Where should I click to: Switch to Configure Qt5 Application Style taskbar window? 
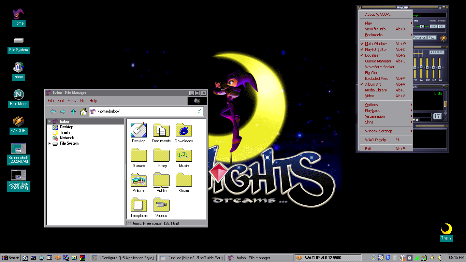tap(123, 258)
